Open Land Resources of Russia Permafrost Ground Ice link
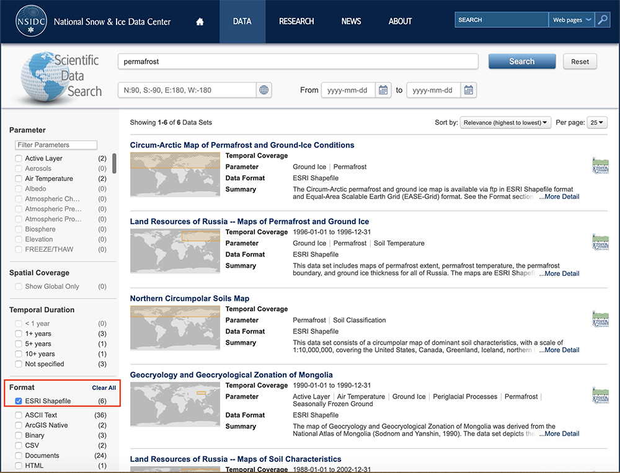This screenshot has width=620, height=473. click(249, 221)
